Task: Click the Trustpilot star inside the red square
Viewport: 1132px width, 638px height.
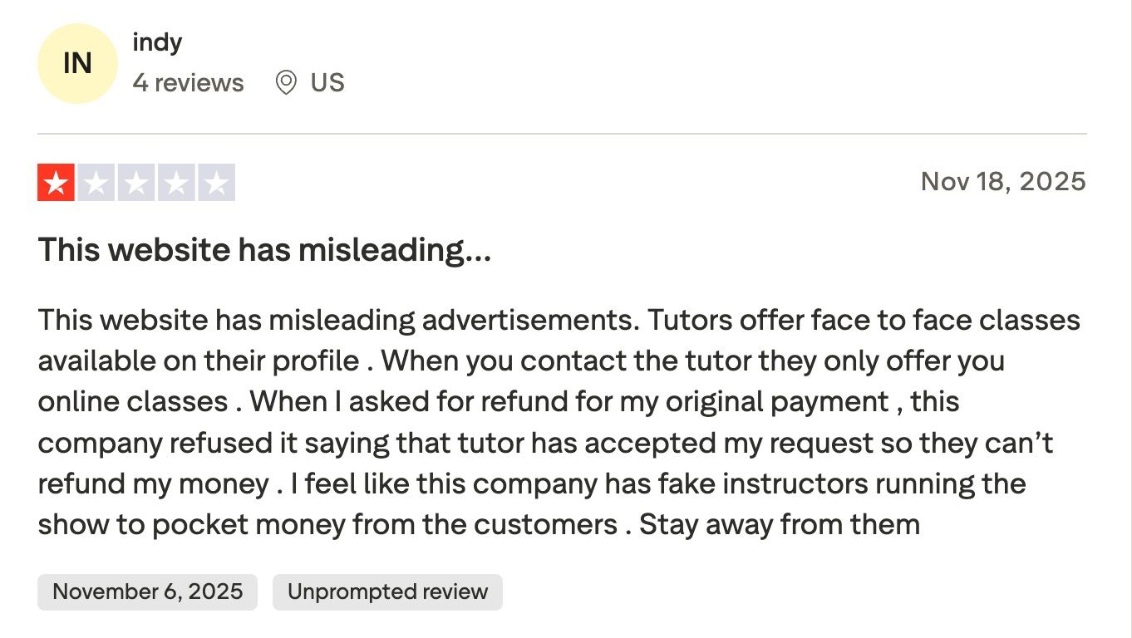Action: coord(55,181)
